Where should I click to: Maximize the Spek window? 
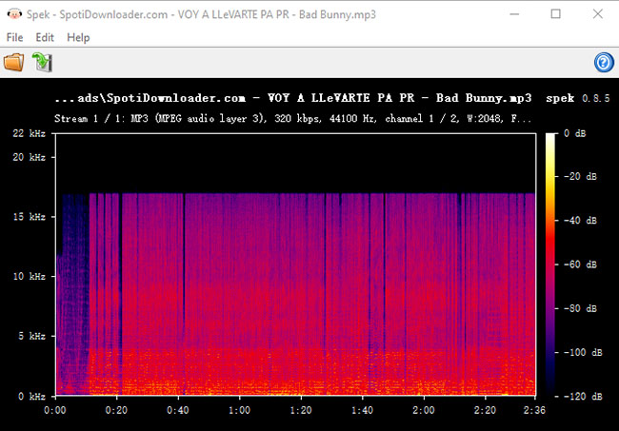pos(556,14)
